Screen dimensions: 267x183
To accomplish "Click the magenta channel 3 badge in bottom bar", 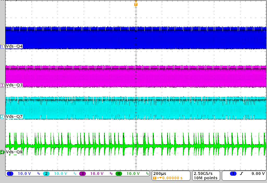I will tap(82, 174).
